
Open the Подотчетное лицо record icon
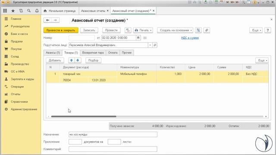(x=155, y=45)
